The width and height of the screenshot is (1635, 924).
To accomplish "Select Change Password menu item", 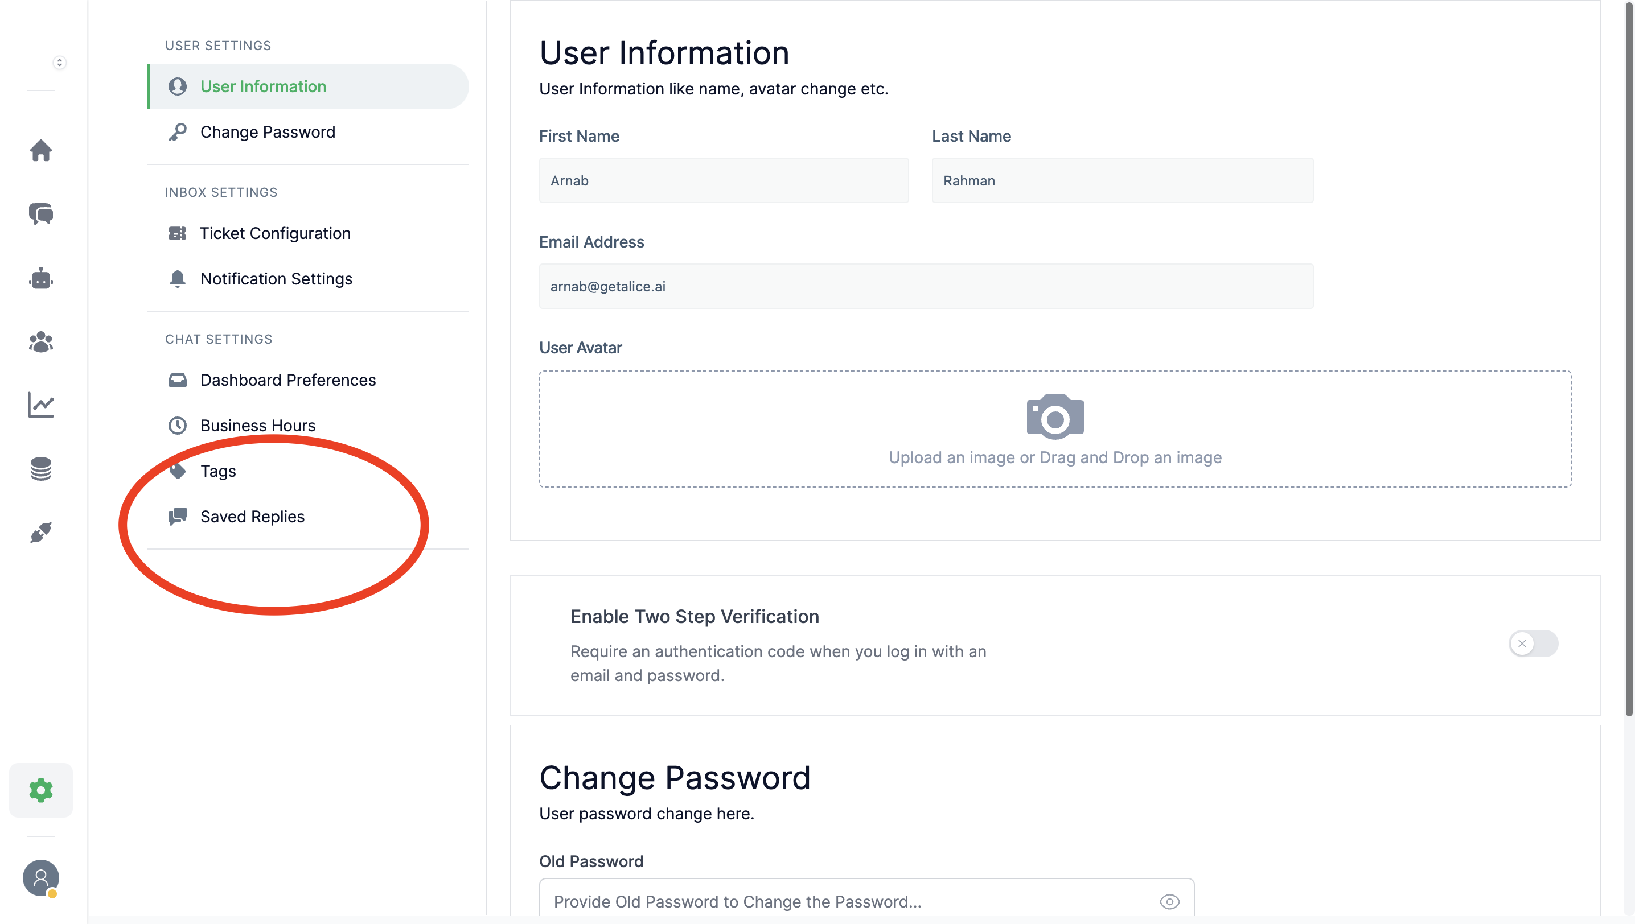I will [x=268, y=132].
